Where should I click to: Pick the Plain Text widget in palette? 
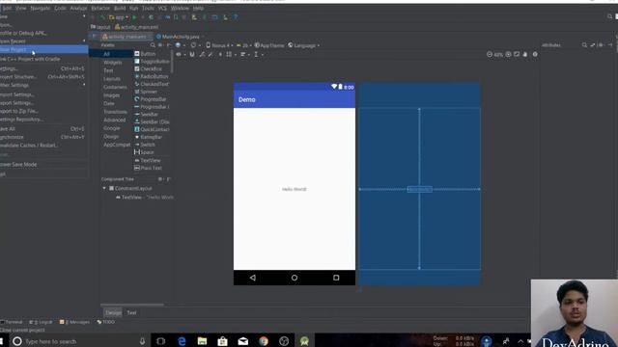148,168
